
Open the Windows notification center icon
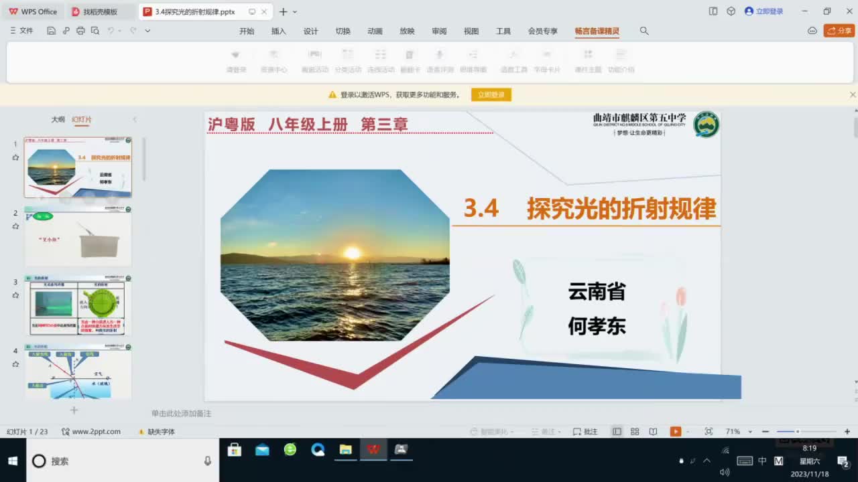[843, 461]
